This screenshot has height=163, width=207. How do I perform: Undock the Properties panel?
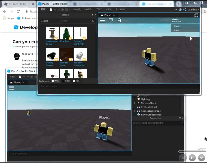point(180,118)
